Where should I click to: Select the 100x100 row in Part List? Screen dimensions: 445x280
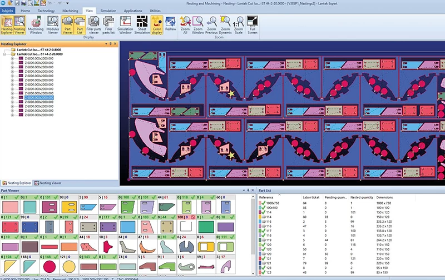337,208
